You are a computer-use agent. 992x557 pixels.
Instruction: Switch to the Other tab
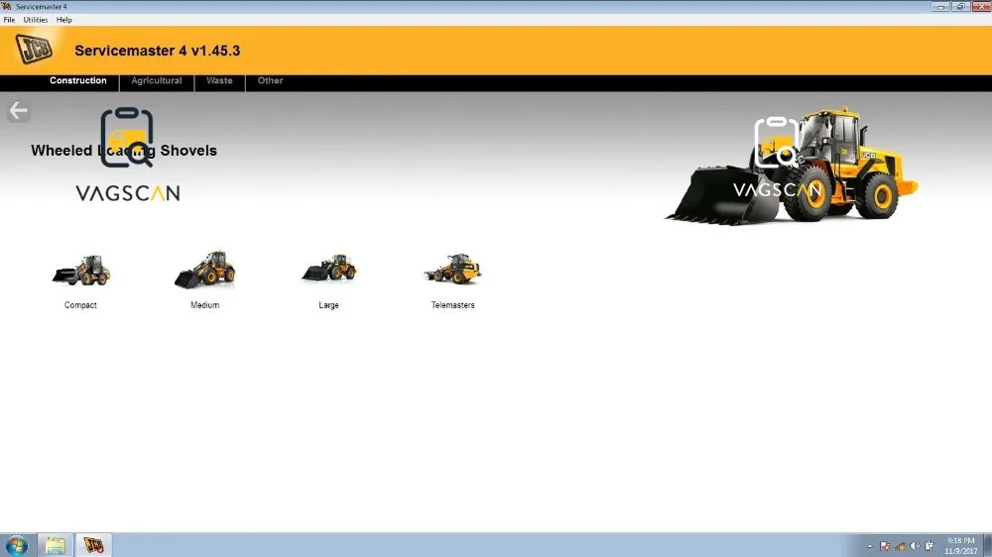(x=270, y=81)
